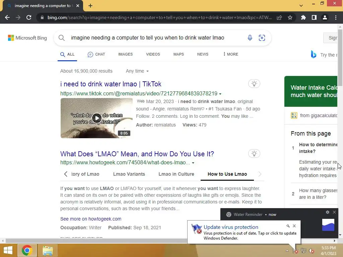The width and height of the screenshot is (343, 257).
Task: Open 'How many glasses are in a liter?'
Action: (318, 194)
